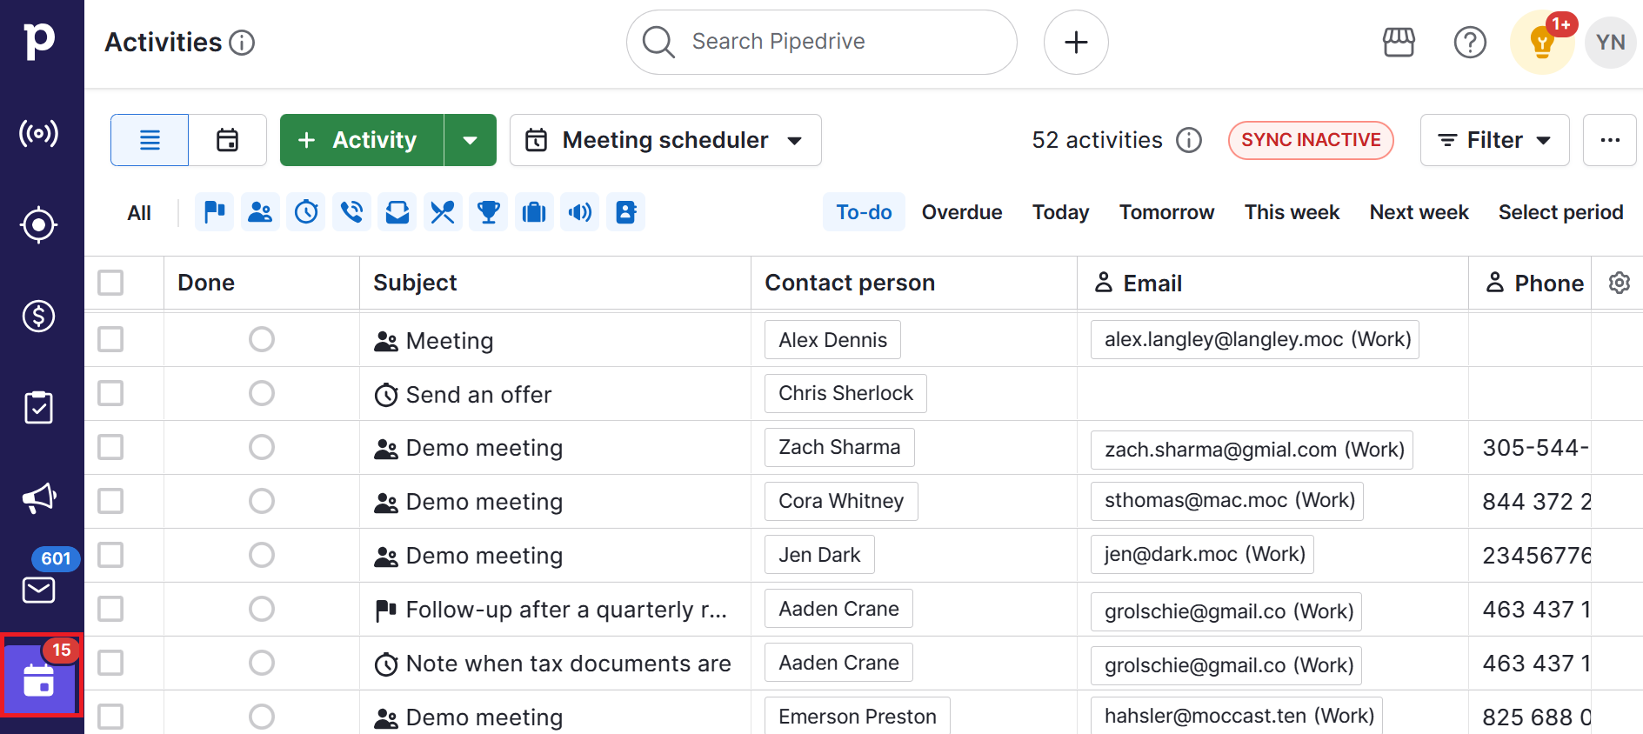Filter by call phone activity type
Viewport: 1643px width, 734px height.
click(x=351, y=212)
